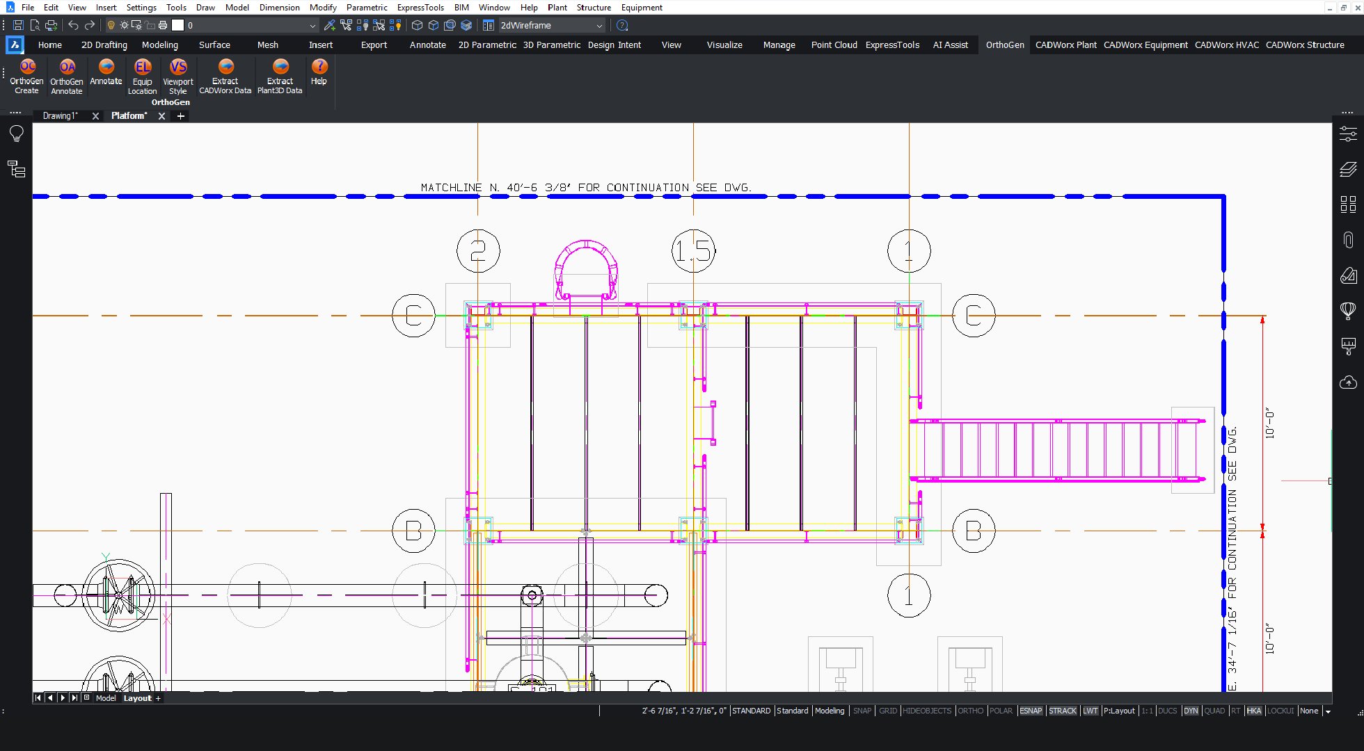
Task: Switch to the CADWorx Plant ribbon tab
Action: [1065, 45]
